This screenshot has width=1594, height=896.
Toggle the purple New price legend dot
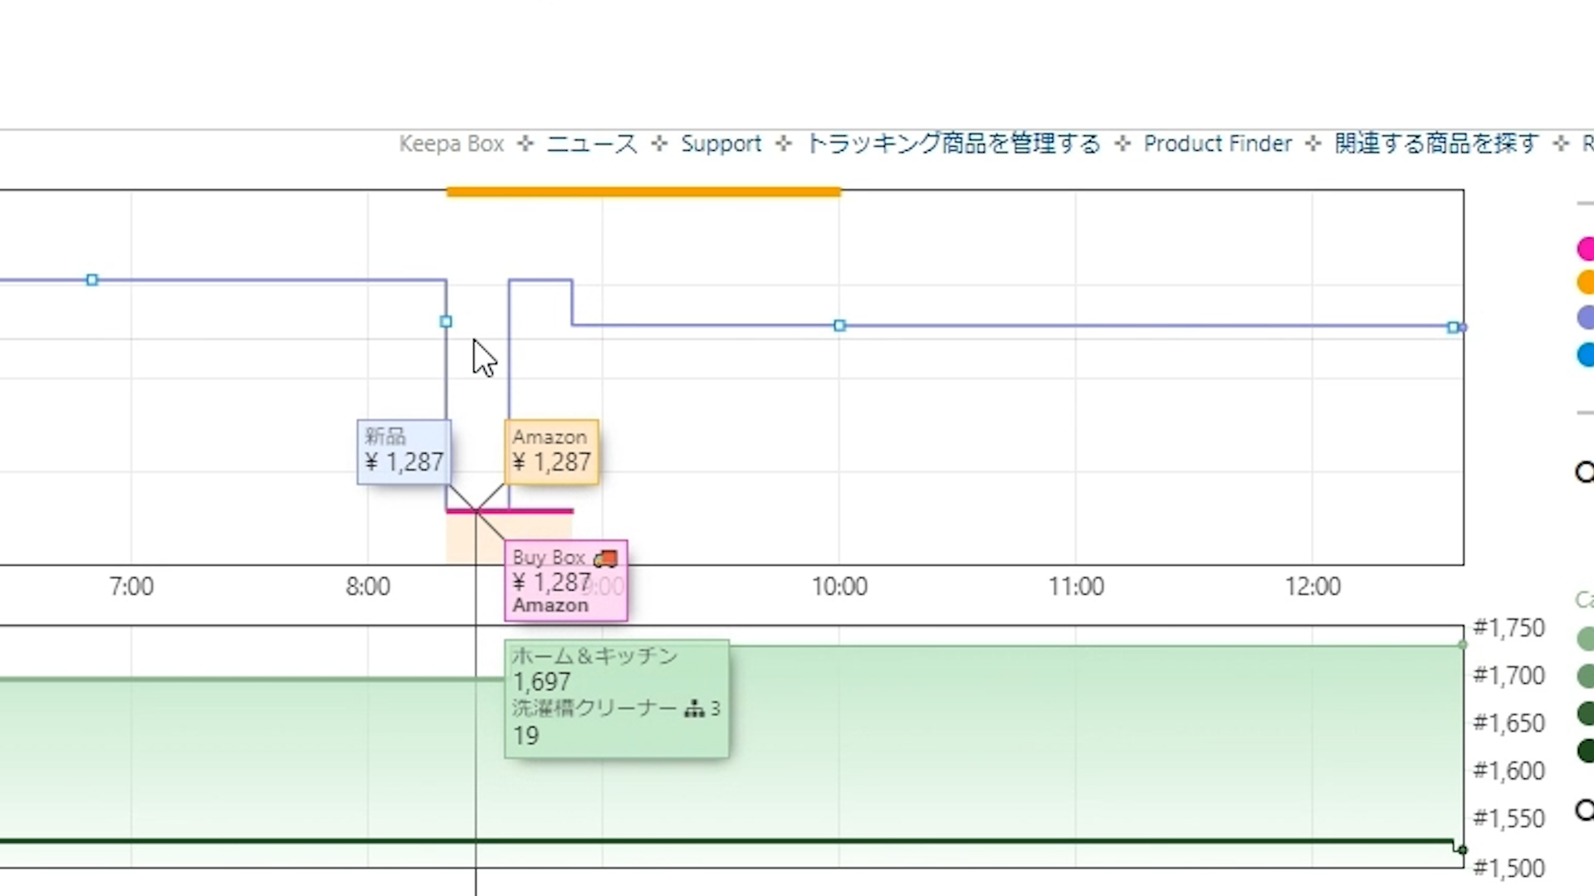click(x=1586, y=318)
